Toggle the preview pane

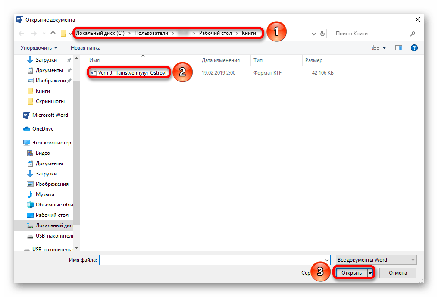pos(399,48)
